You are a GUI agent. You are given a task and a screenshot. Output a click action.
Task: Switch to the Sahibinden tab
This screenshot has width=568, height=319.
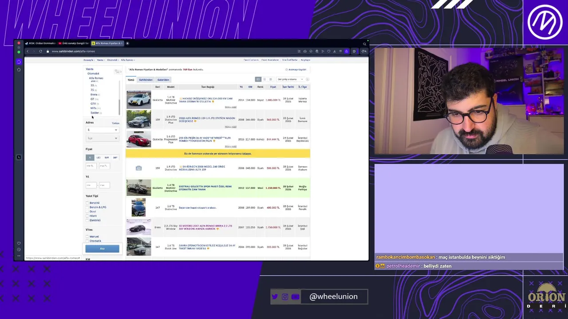(146, 80)
